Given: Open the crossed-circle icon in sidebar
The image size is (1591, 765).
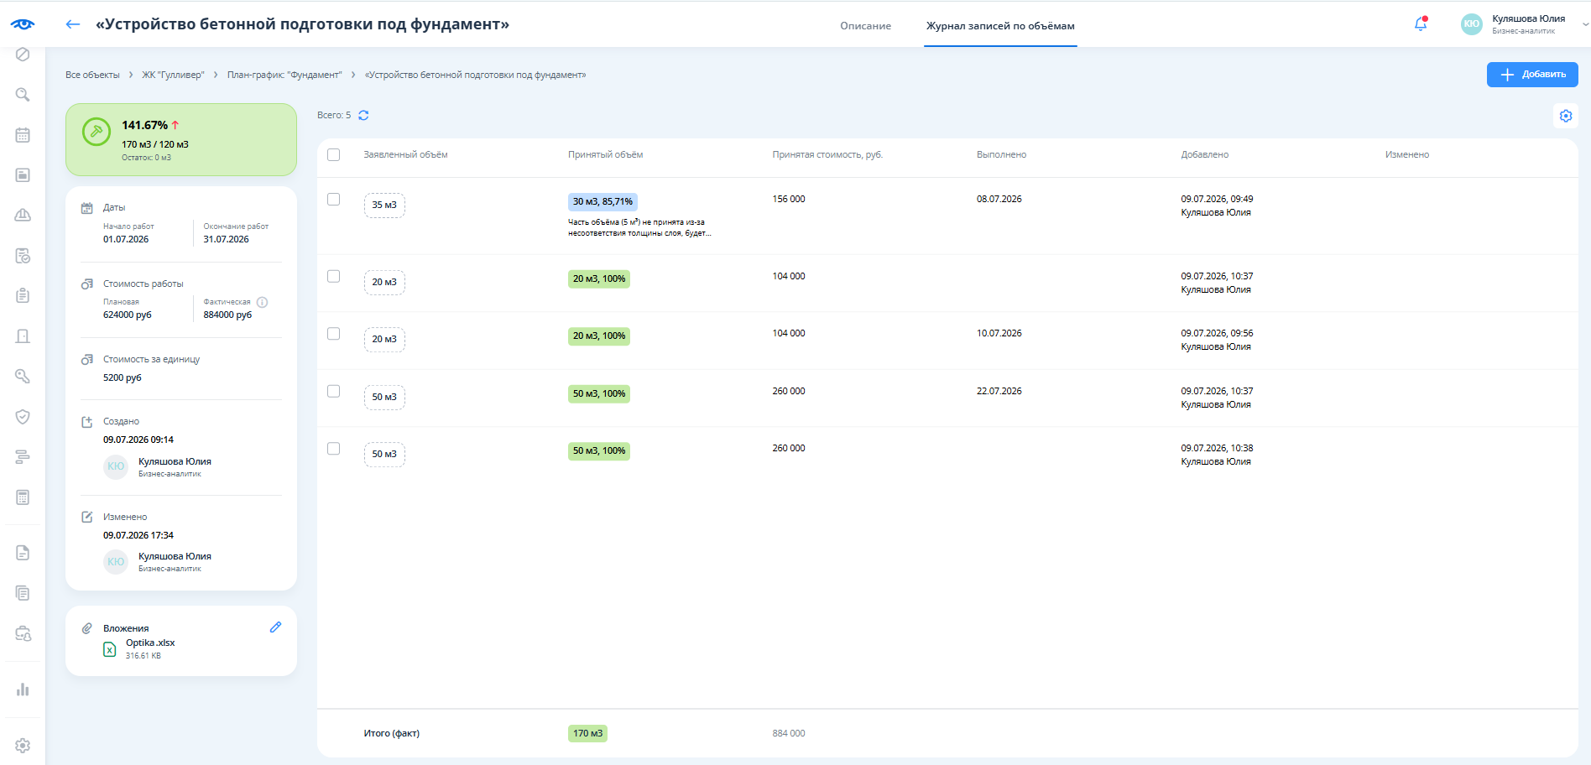Looking at the screenshot, I should (23, 55).
